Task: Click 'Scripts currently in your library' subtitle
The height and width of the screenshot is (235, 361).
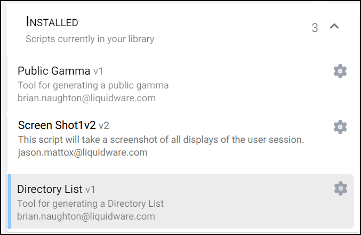Action: point(90,39)
